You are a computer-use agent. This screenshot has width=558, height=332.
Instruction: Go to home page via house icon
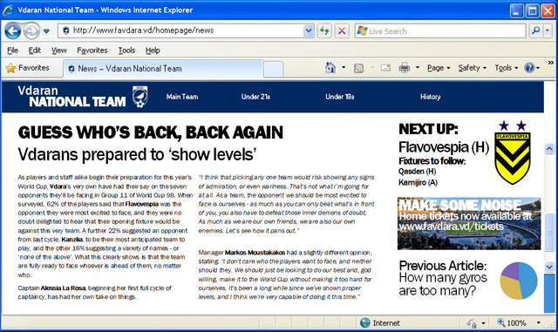click(x=330, y=68)
